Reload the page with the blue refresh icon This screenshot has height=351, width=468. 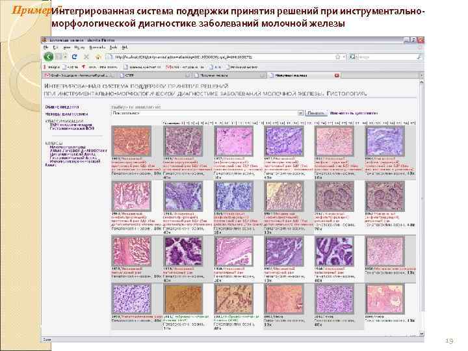tap(75, 57)
